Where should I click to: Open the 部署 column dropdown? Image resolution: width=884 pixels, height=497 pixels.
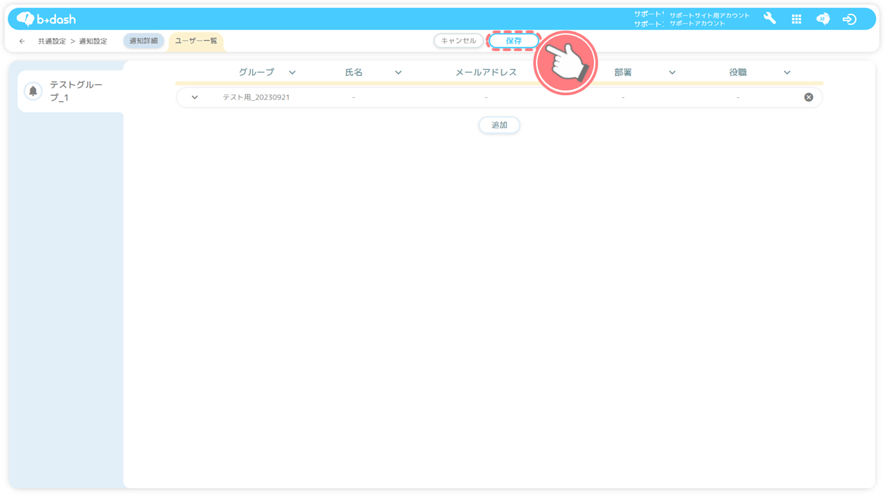tap(672, 72)
